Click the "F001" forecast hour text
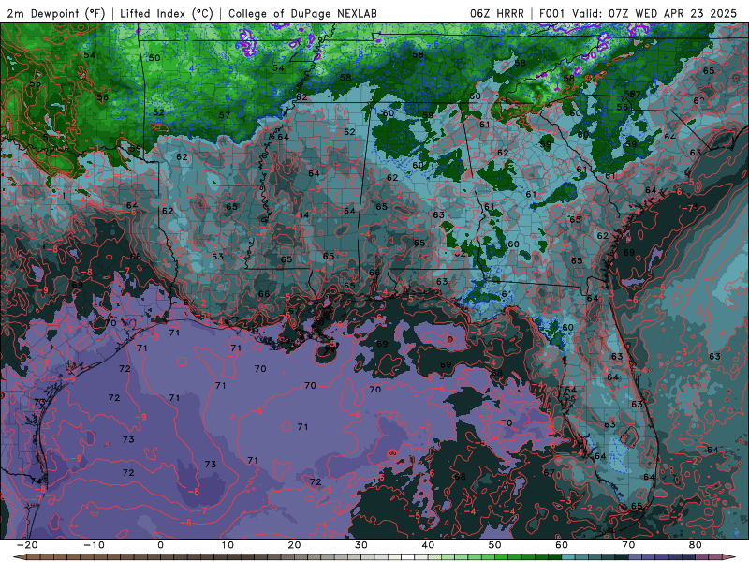Screen dimensions: 749x562 point(553,13)
